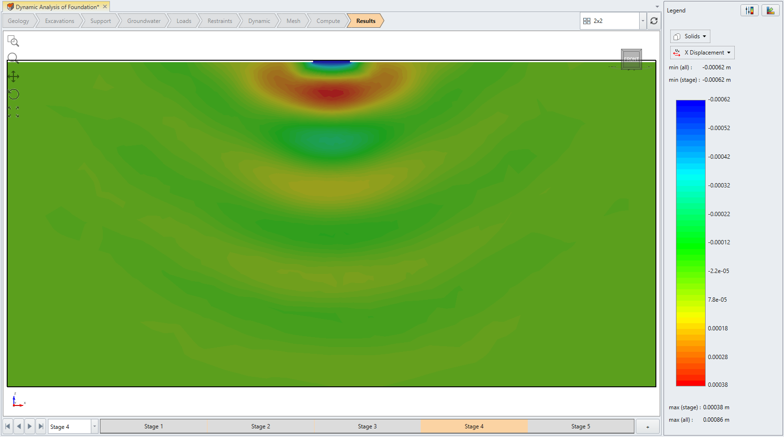Jump to the first stage
The image size is (784, 437).
coord(8,426)
